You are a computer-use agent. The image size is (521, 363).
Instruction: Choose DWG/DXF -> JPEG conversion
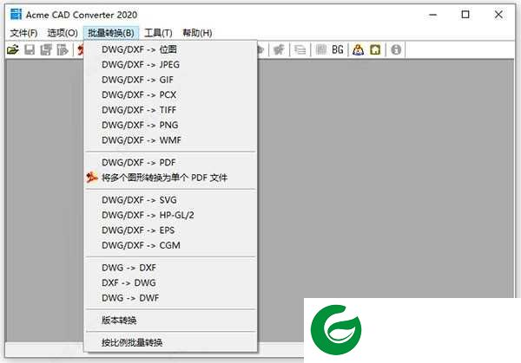pos(171,65)
